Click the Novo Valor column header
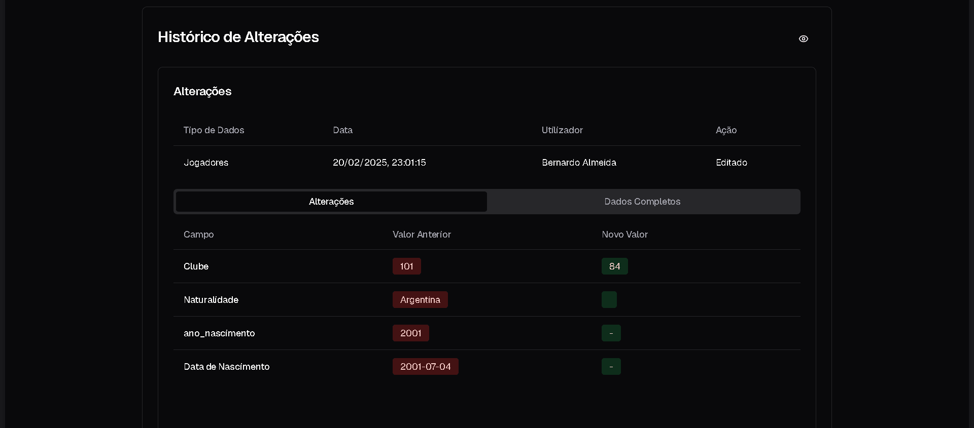Viewport: 974px width, 428px height. pyautogui.click(x=624, y=235)
